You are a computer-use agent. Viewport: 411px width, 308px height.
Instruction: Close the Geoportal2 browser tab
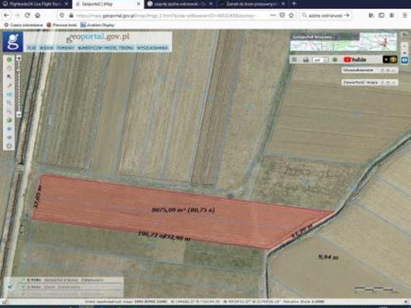pos(139,4)
